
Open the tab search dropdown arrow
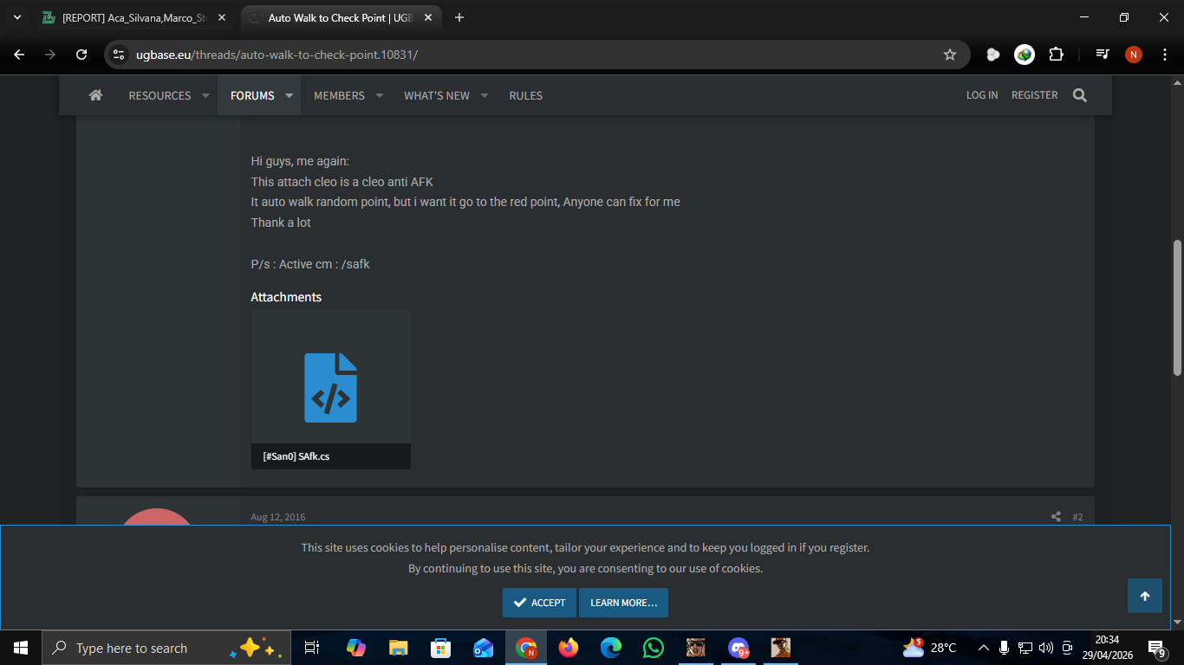pyautogui.click(x=17, y=17)
